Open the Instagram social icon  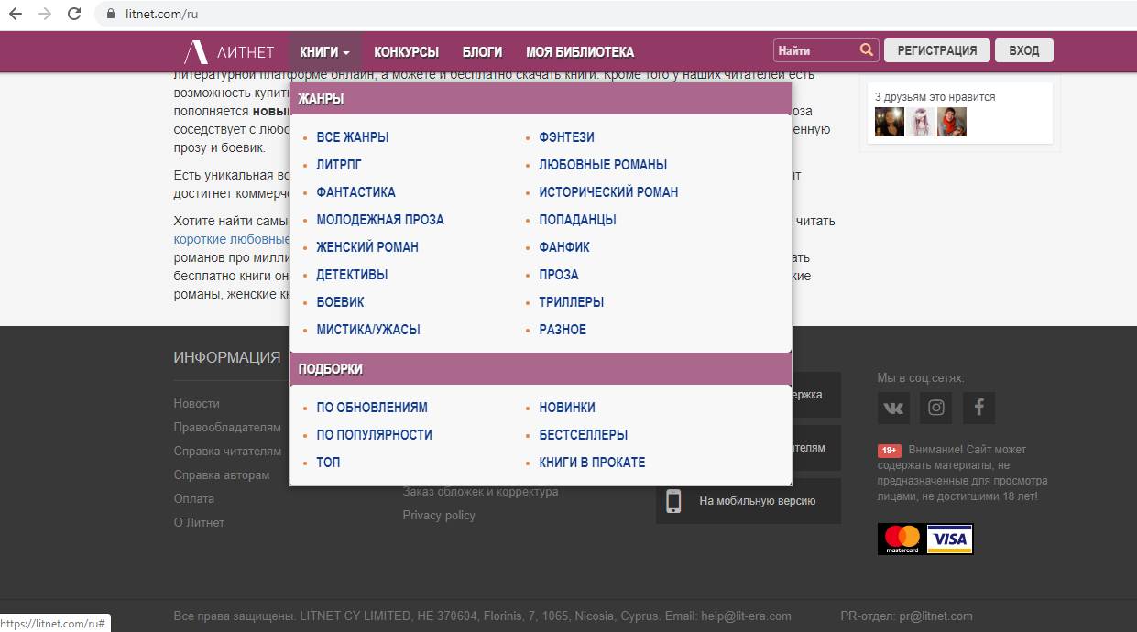936,408
